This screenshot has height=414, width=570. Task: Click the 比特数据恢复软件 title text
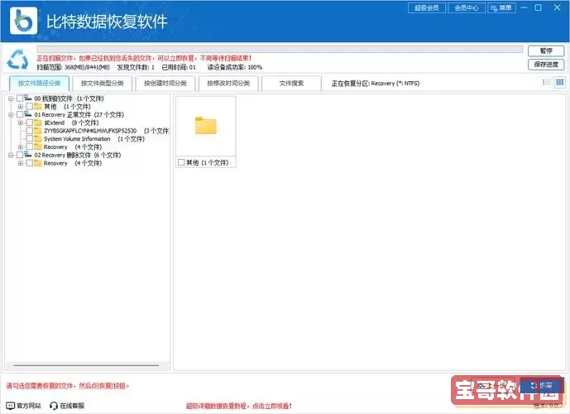(107, 22)
